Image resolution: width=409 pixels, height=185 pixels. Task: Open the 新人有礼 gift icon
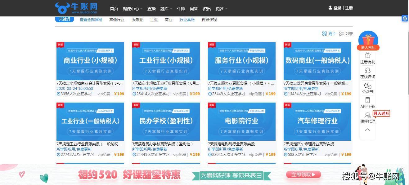click(x=368, y=40)
